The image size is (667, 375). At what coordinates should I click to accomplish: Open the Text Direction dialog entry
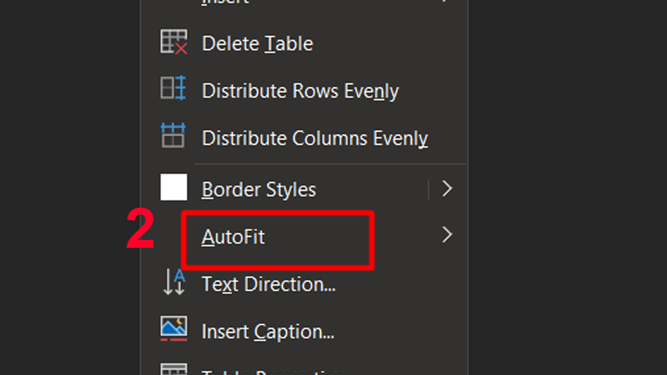point(268,284)
